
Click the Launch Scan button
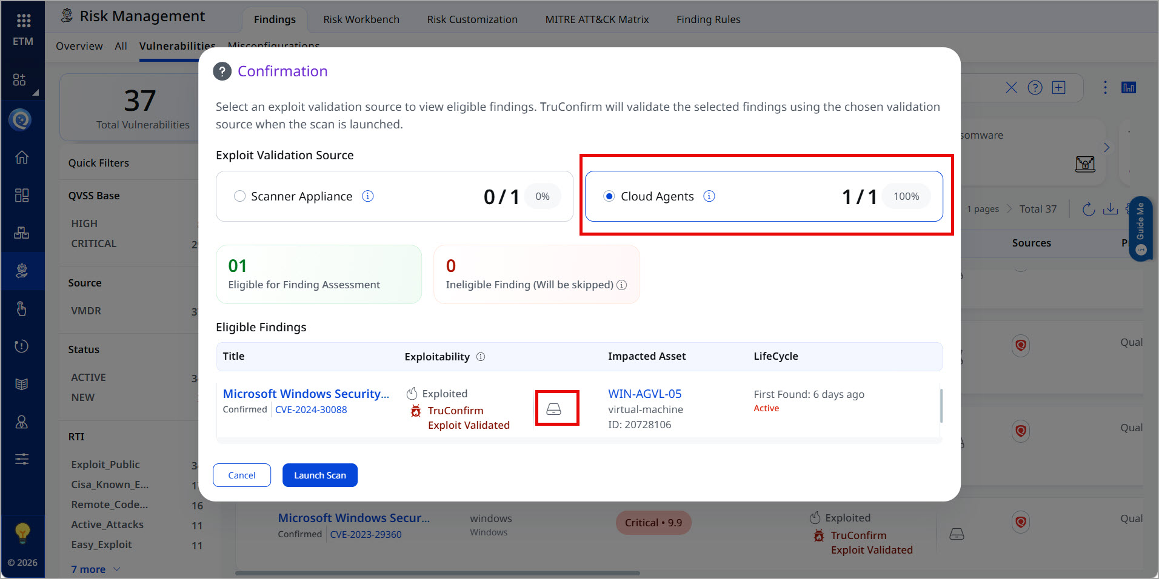point(320,475)
